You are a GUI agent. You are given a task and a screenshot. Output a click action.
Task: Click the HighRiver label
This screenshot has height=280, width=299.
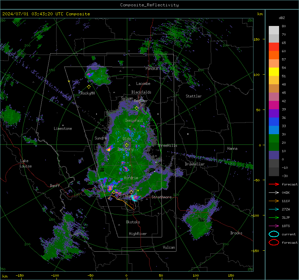point(138,234)
